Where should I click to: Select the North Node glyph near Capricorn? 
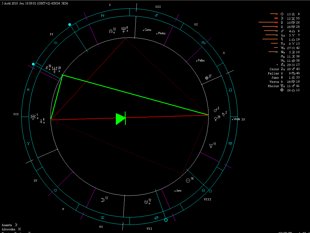(x=111, y=31)
